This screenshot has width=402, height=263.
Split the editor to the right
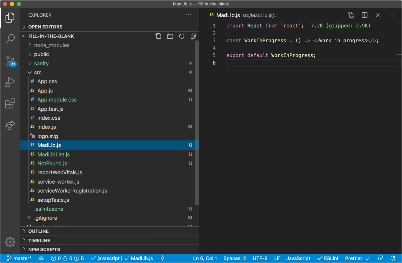click(364, 15)
